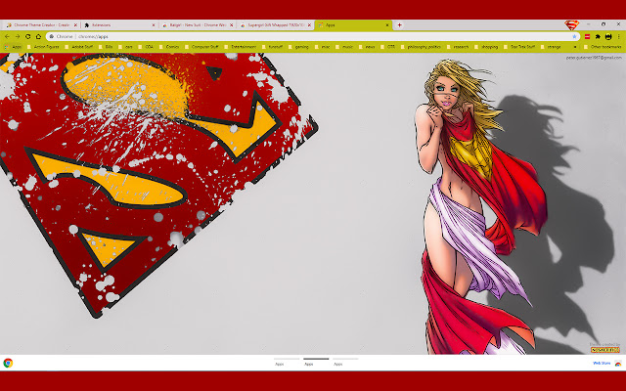The width and height of the screenshot is (626, 391).
Task: Open the Chrome three-dot menu
Action: click(619, 36)
